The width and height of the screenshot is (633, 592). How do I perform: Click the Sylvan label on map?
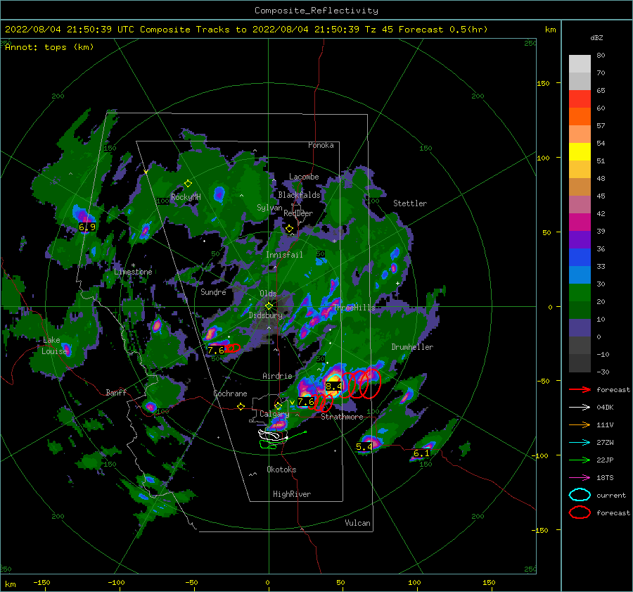[x=269, y=208]
